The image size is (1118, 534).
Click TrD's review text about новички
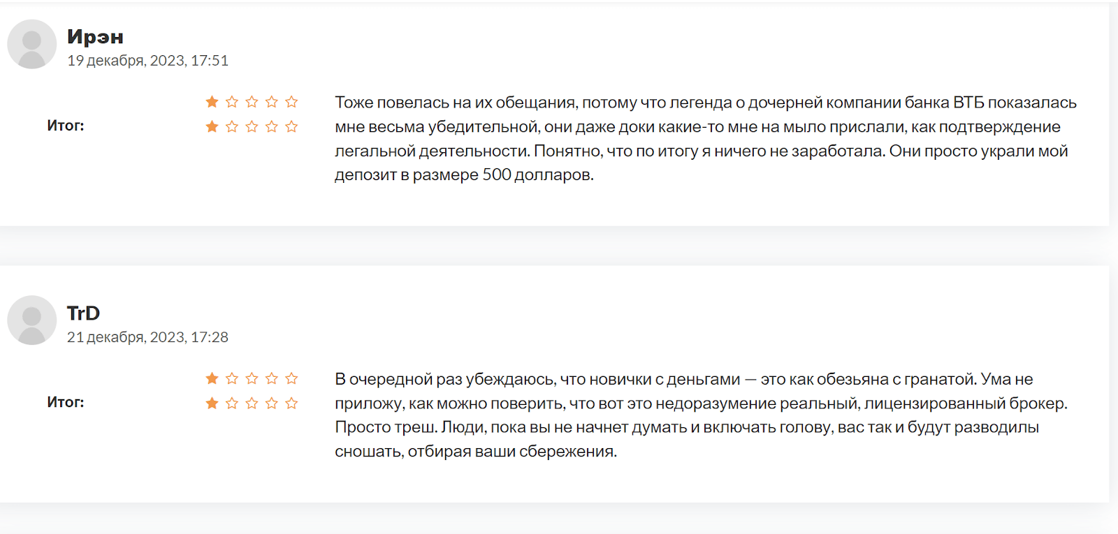tap(700, 415)
